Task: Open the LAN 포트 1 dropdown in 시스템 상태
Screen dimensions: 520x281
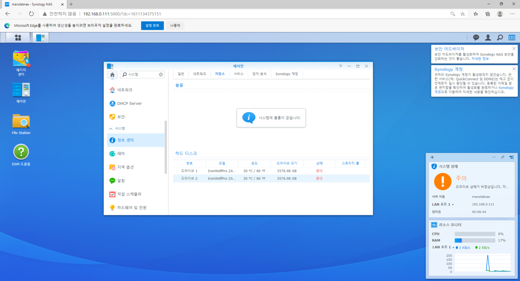Action: [x=452, y=204]
